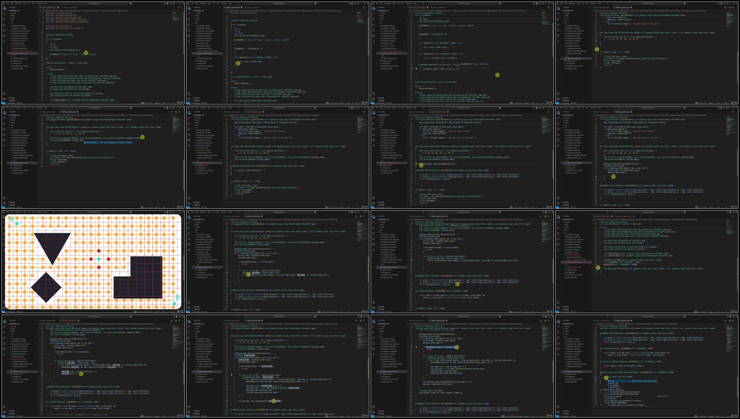Viewport: 740px width, 419px height.
Task: Click errors and warnings indicator in top-left frame
Action: [20, 103]
